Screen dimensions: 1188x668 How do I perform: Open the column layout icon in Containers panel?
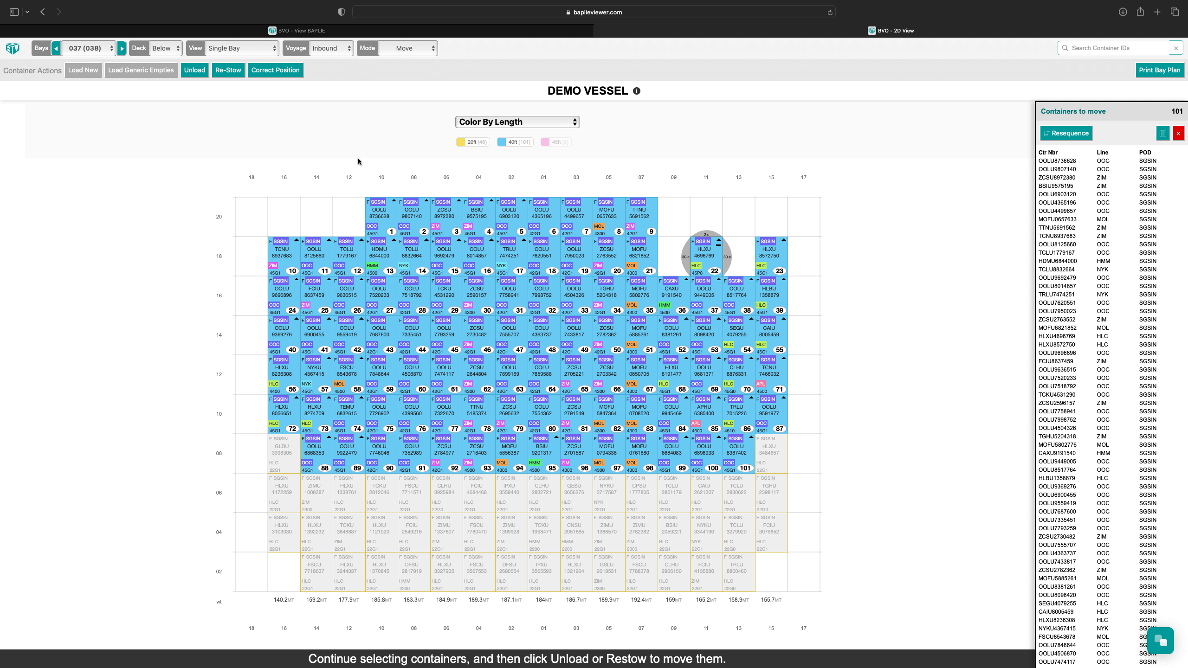(1163, 134)
